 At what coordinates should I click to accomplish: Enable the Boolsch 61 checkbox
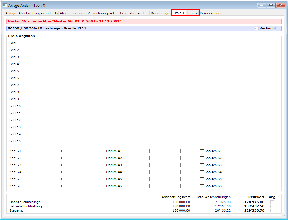coord(202,151)
